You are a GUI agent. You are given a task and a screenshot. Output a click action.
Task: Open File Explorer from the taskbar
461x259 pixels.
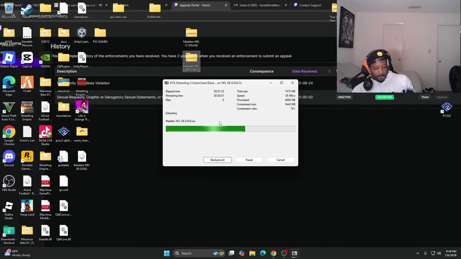pyautogui.click(x=252, y=253)
